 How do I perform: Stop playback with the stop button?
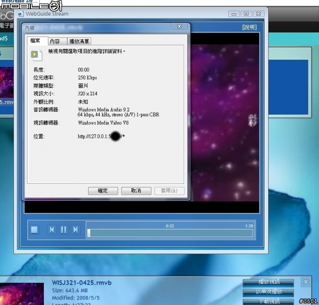click(x=34, y=230)
